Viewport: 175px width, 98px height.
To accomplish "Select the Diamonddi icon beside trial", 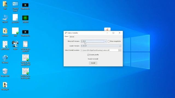I will [25, 33].
